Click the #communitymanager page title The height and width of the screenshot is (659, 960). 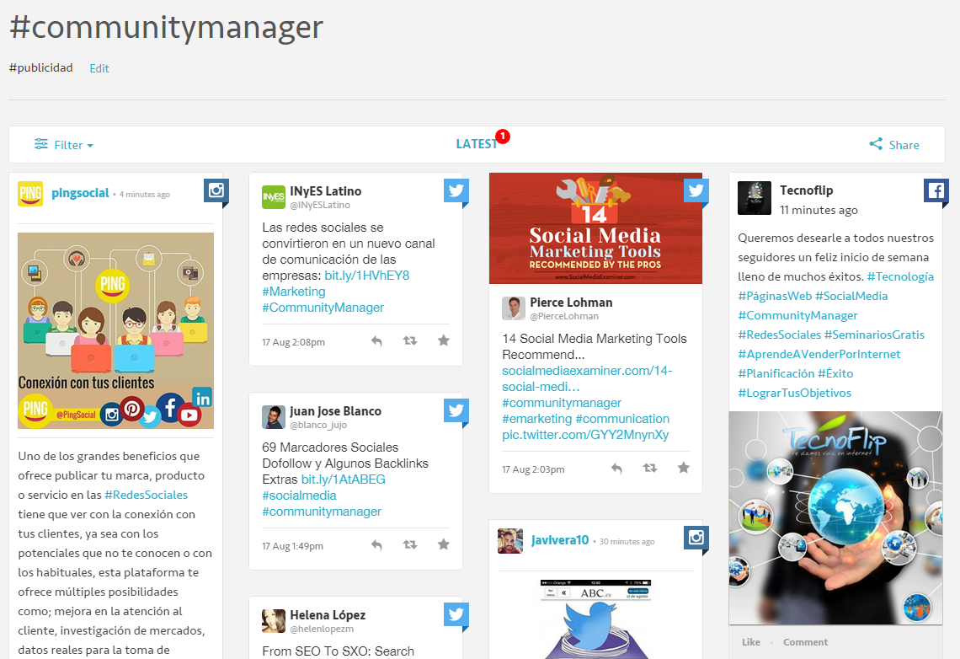click(x=167, y=28)
